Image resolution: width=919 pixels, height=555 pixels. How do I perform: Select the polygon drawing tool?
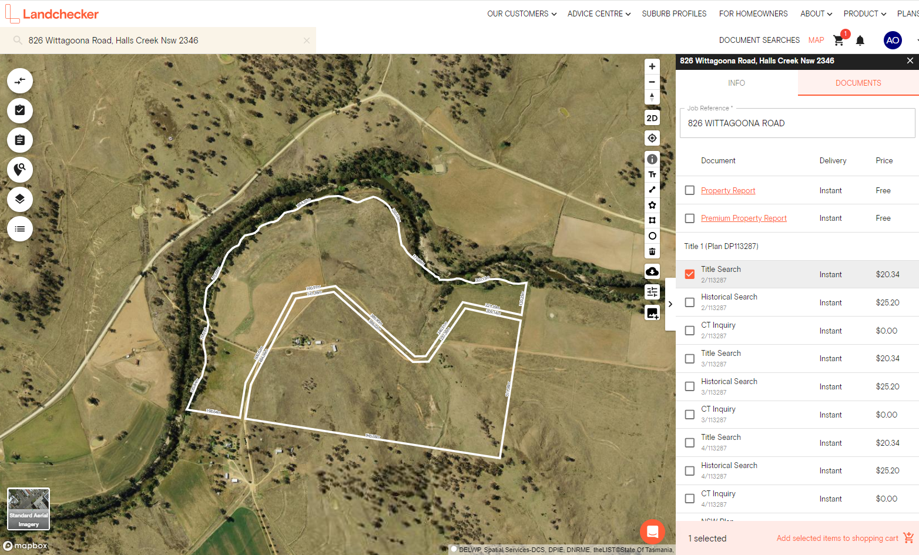click(652, 205)
